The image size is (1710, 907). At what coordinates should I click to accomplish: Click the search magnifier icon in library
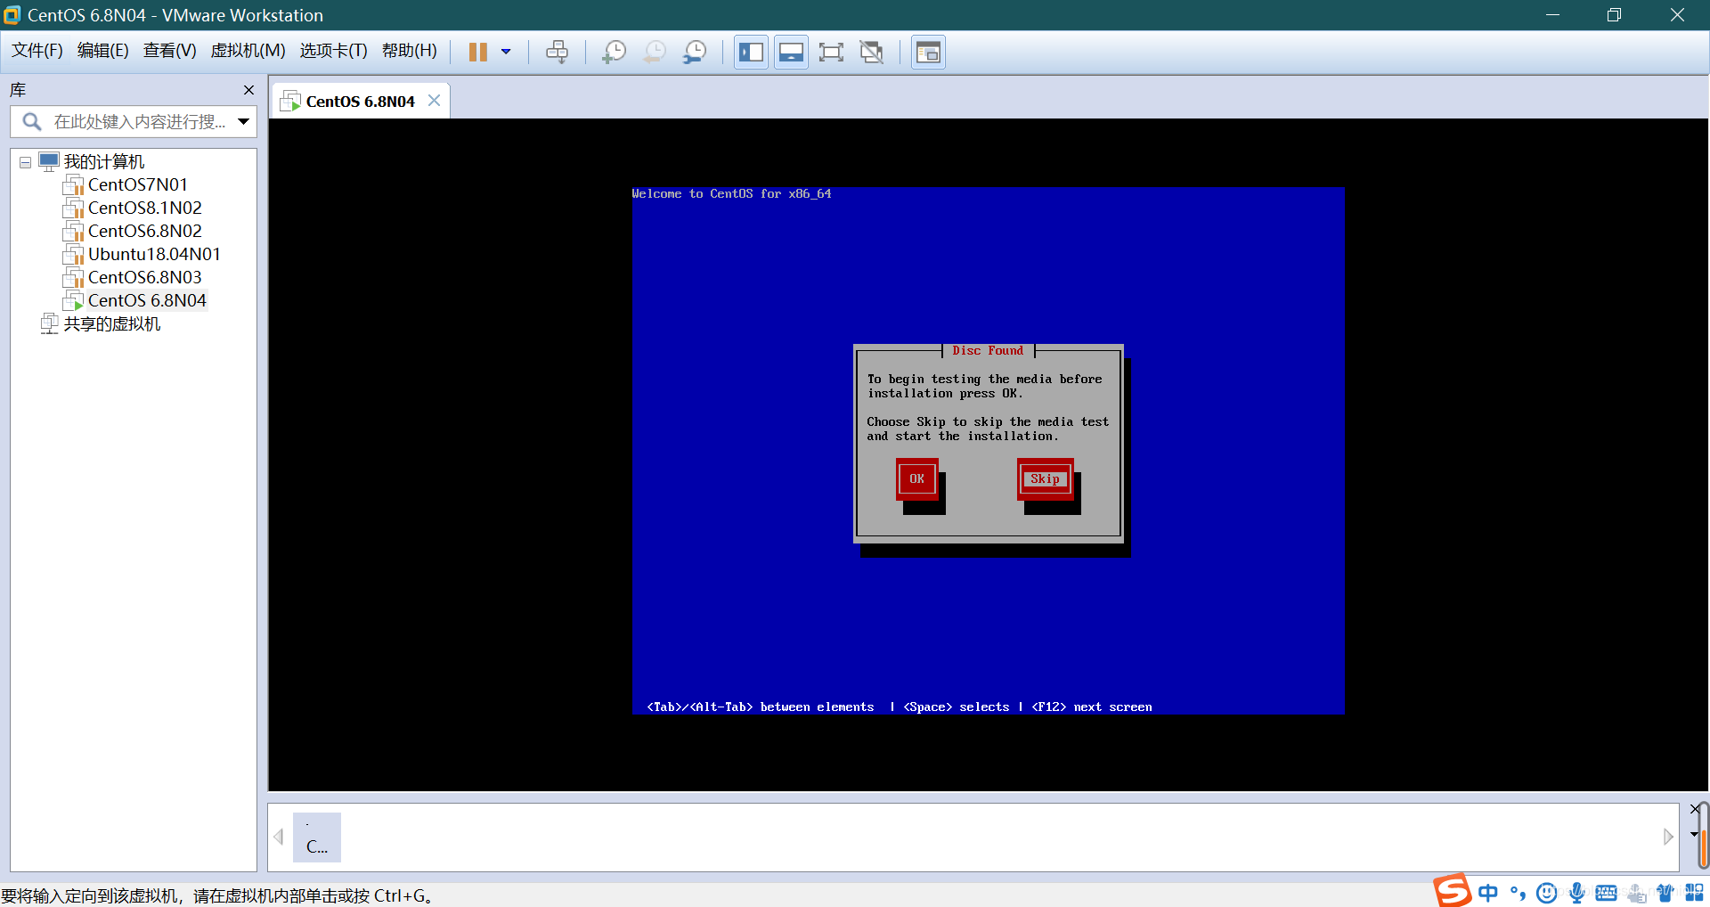click(x=32, y=121)
